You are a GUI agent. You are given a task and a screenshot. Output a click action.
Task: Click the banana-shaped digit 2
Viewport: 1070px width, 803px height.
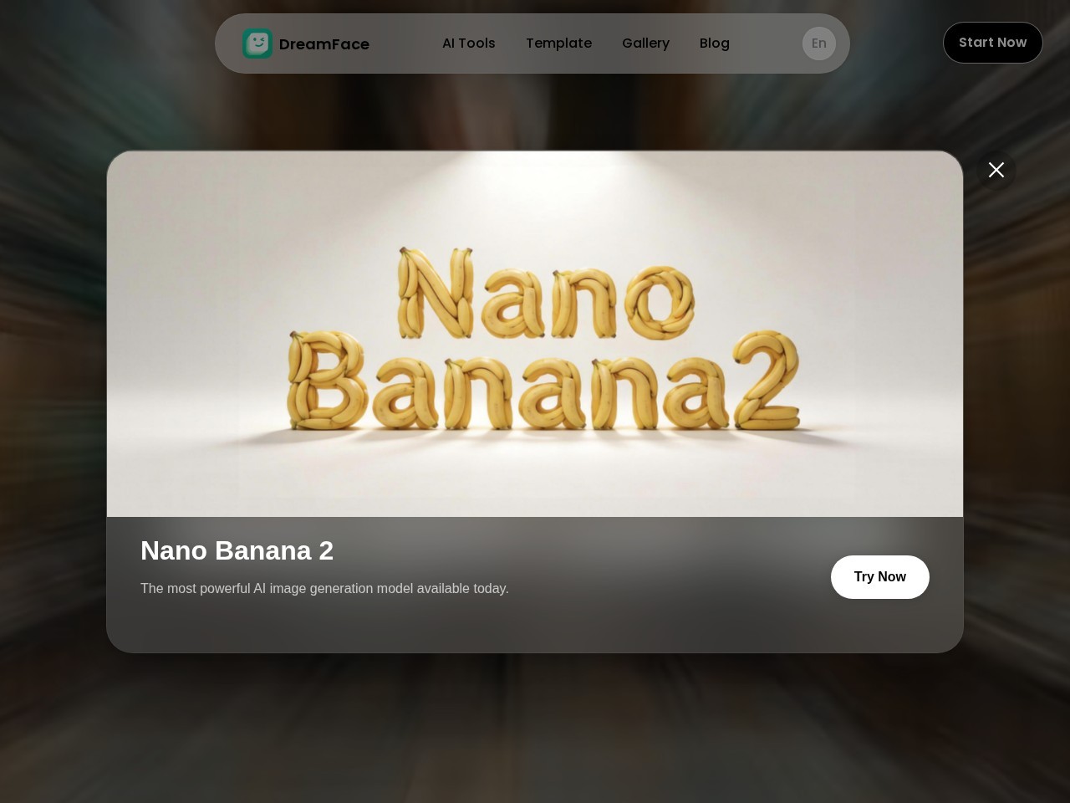(x=767, y=378)
